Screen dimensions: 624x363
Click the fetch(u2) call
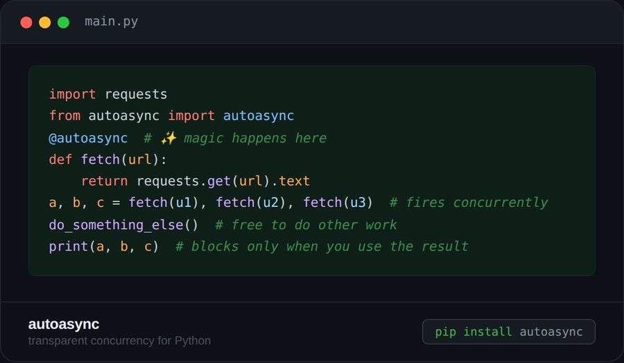[251, 203]
